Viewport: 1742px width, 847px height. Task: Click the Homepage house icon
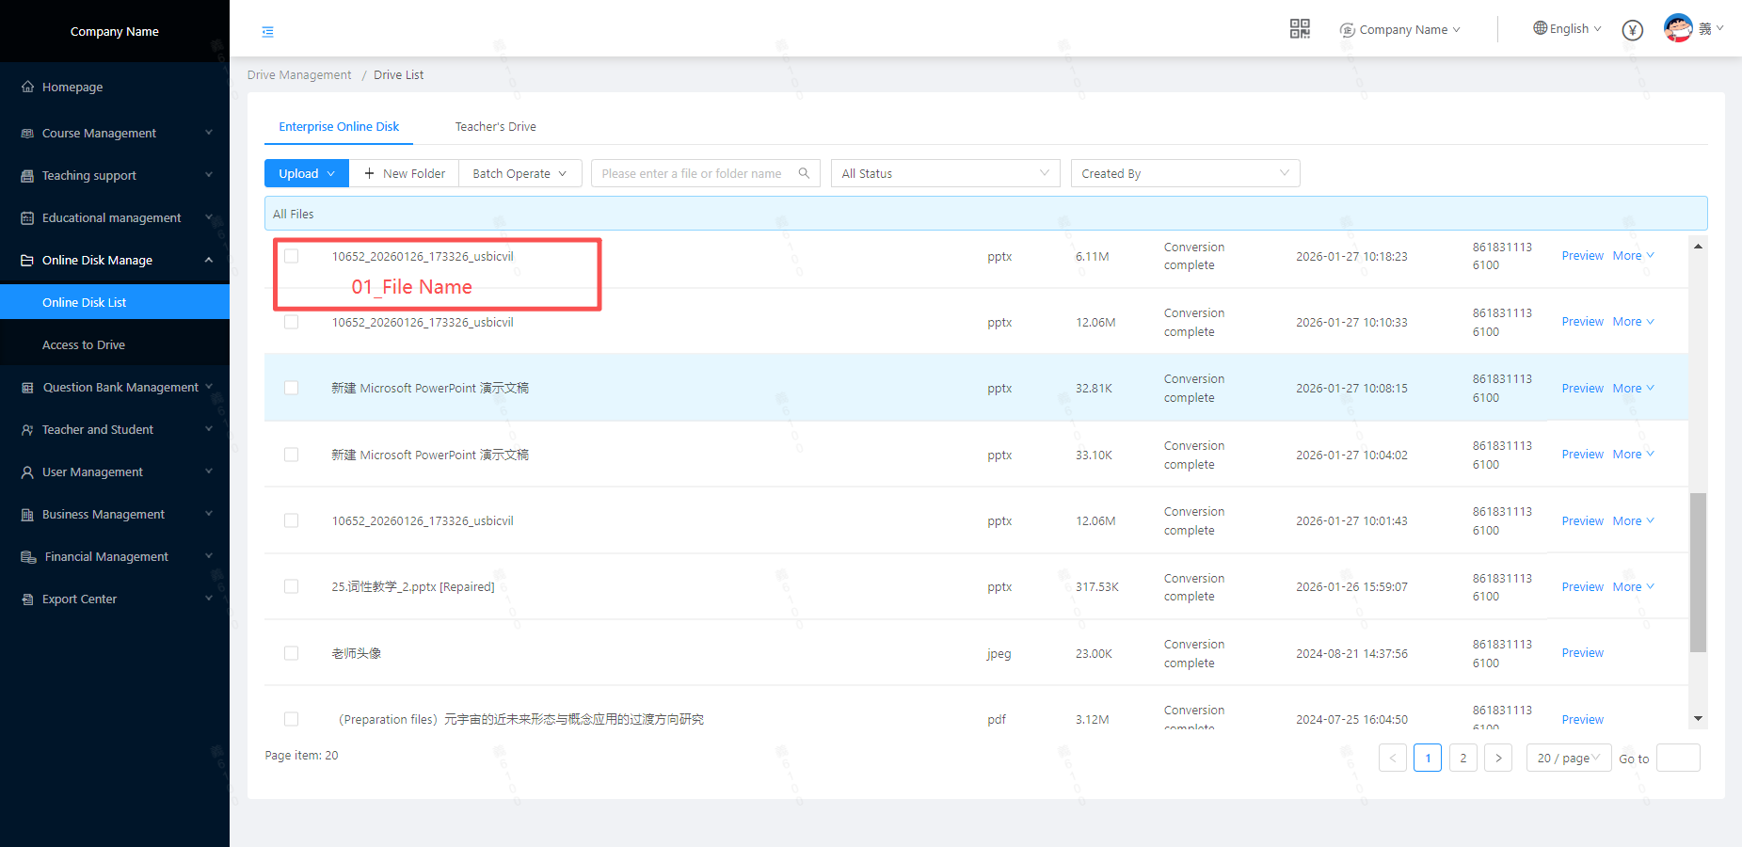tap(27, 87)
